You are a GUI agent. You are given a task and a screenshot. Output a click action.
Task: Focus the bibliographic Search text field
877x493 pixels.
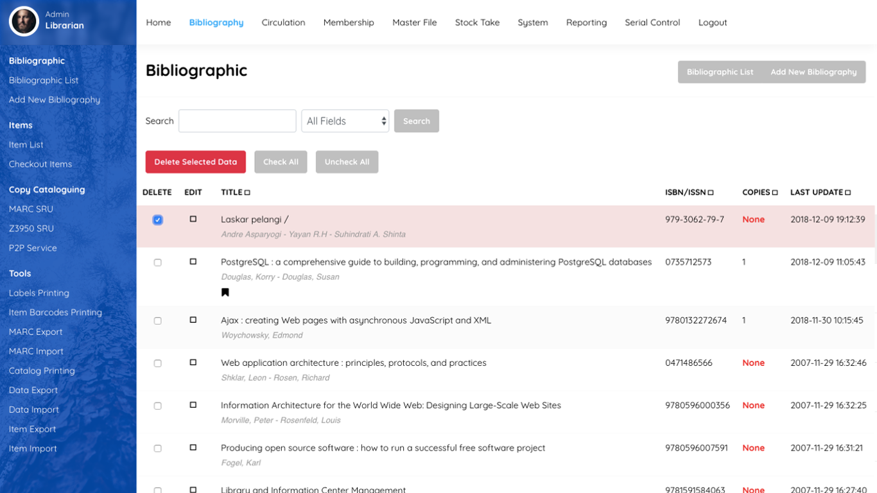click(x=237, y=121)
